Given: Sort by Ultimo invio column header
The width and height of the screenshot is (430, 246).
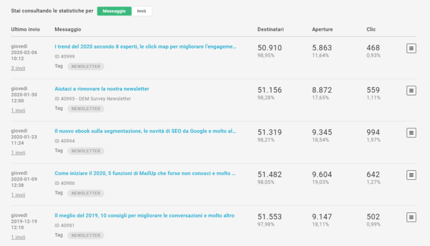Looking at the screenshot, I should pyautogui.click(x=25, y=29).
